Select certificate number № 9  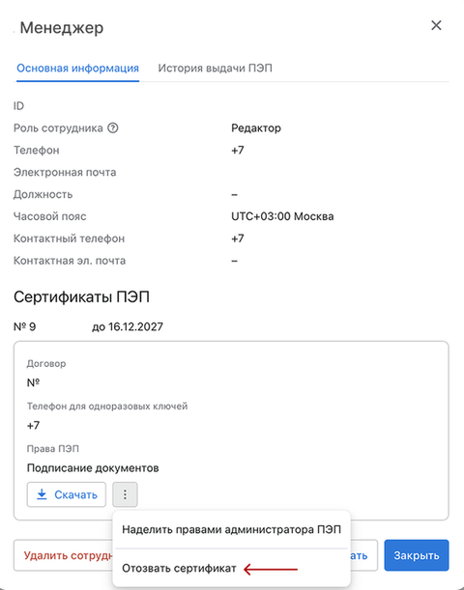pyautogui.click(x=25, y=326)
